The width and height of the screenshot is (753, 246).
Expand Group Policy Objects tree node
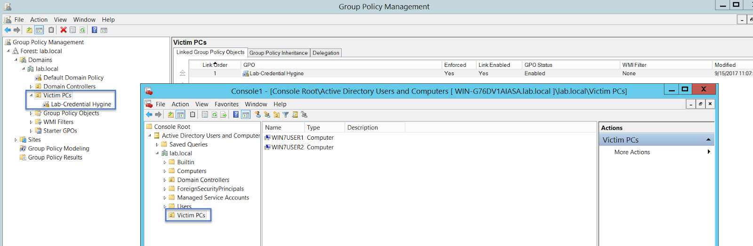[x=31, y=113]
